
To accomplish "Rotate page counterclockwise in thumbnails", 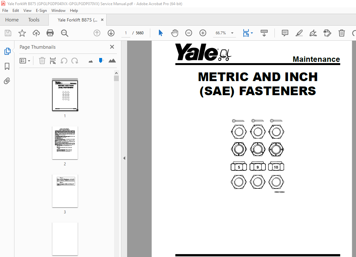I will point(64,61).
